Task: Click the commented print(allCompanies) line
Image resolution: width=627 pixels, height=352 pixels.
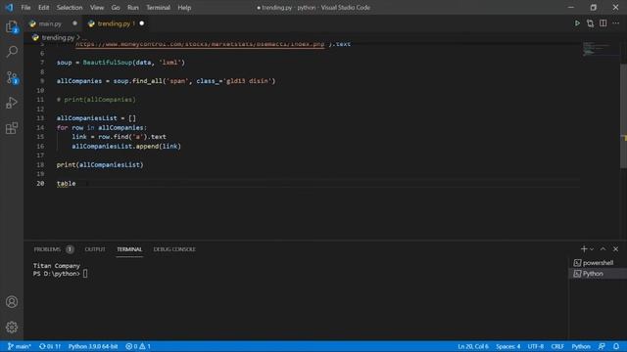Action: pyautogui.click(x=96, y=100)
